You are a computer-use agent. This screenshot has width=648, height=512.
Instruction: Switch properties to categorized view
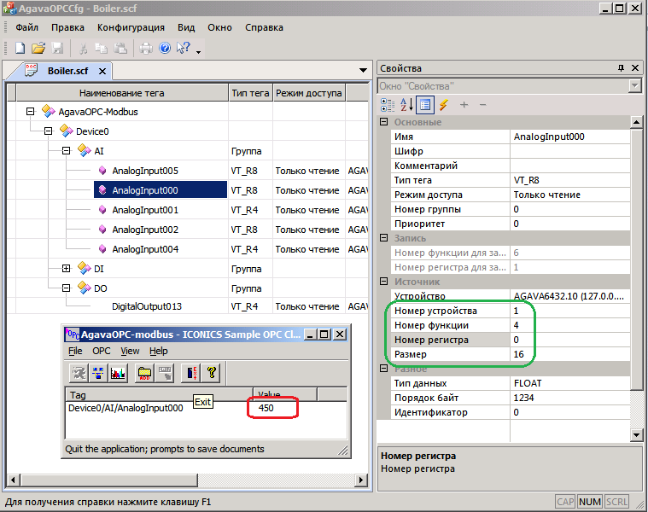pyautogui.click(x=388, y=105)
